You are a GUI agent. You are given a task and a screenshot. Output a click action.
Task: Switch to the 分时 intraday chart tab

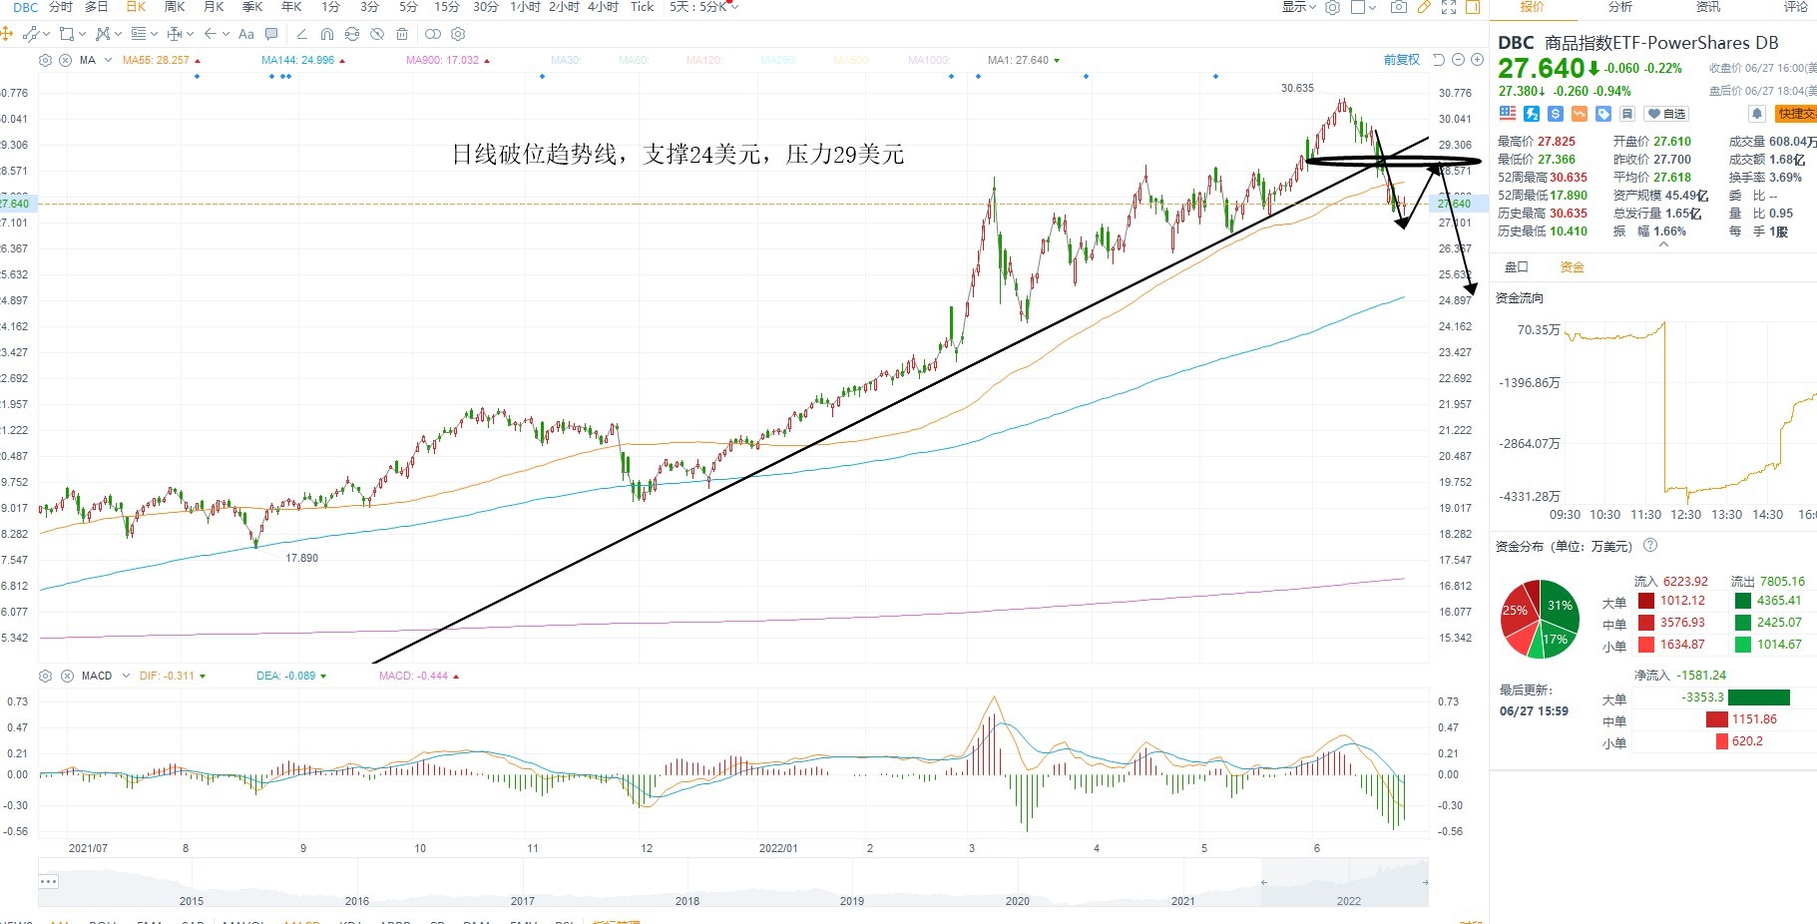tap(61, 7)
